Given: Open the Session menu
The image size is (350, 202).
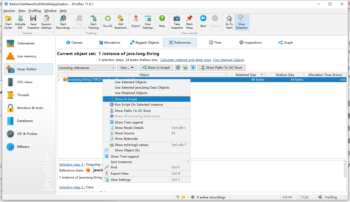Looking at the screenshot, I should (x=9, y=11).
